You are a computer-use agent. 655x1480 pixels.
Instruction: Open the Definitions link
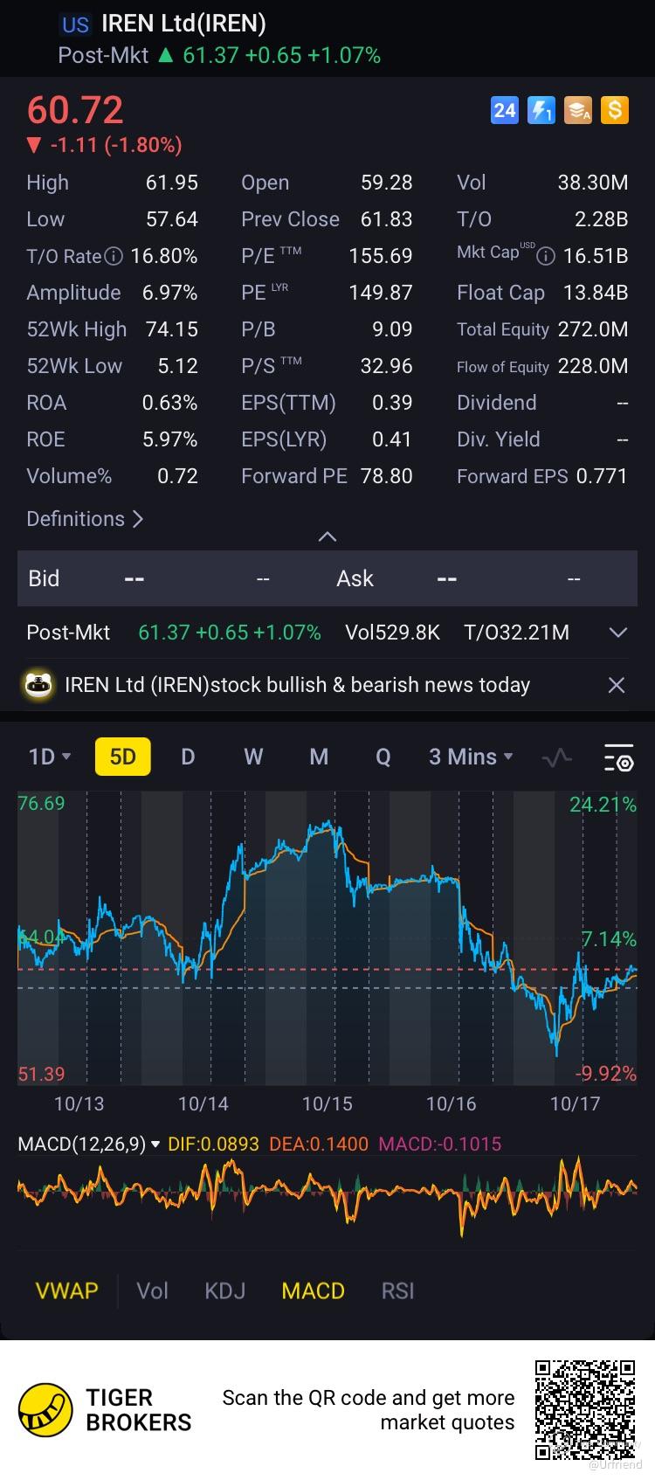(85, 519)
